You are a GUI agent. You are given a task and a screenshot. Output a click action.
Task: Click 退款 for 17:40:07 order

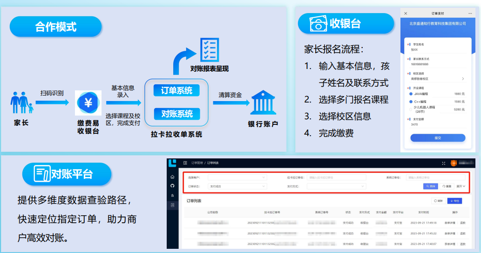tap(462, 244)
